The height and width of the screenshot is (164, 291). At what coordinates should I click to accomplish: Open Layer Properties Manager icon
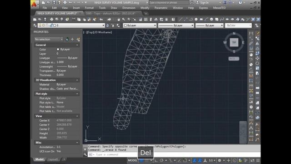[35, 26]
